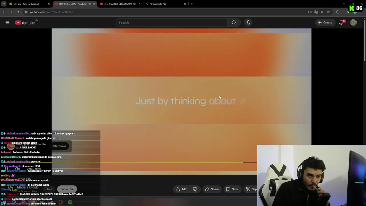View site information icon in address bar
Image resolution: width=366 pixels, height=206 pixels.
[26, 12]
